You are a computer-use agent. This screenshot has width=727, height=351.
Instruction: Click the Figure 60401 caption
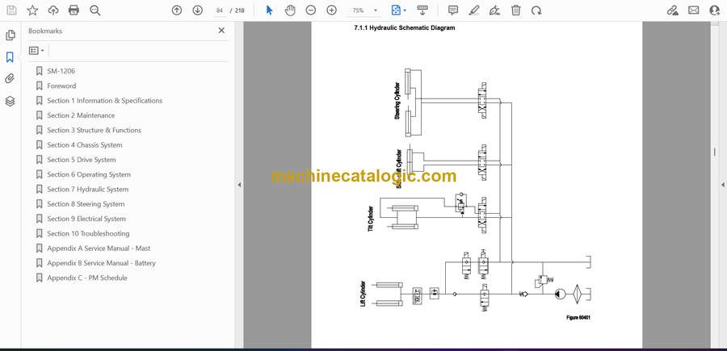pos(578,318)
